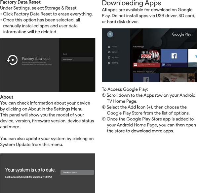Click the Factory Data Reset heading
197x193 pixels.
[x=20, y=2]
